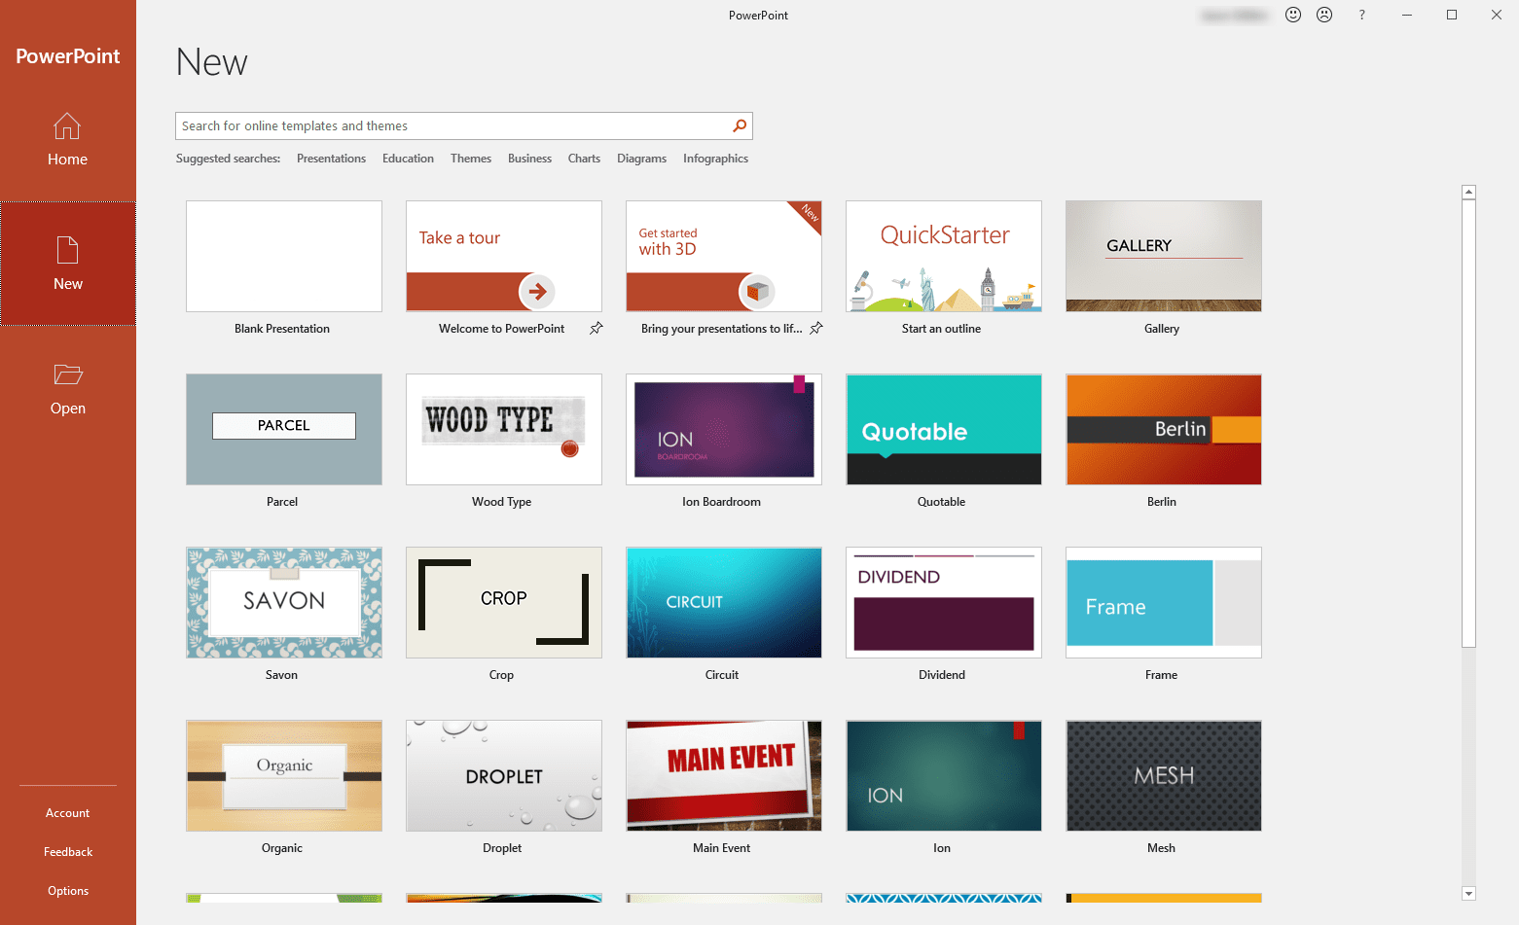Open the Themes suggested search

471,158
